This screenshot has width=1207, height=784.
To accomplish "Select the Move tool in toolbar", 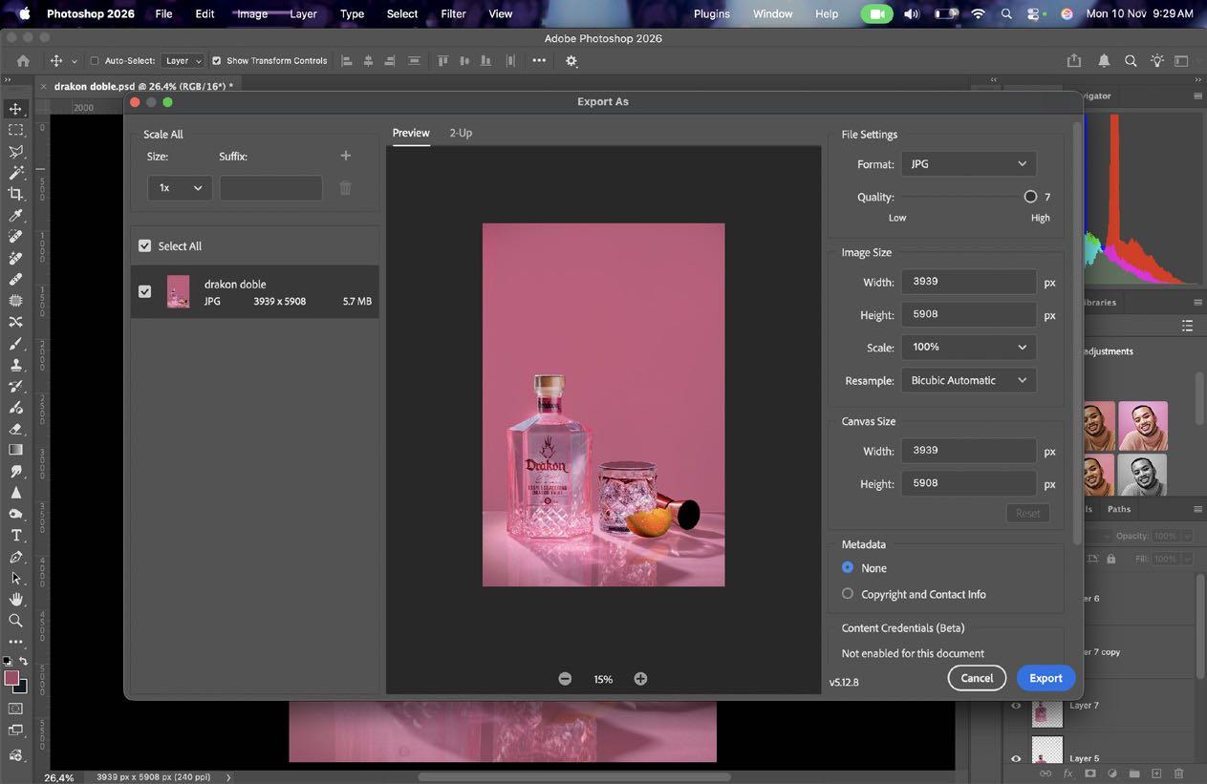I will [x=15, y=109].
